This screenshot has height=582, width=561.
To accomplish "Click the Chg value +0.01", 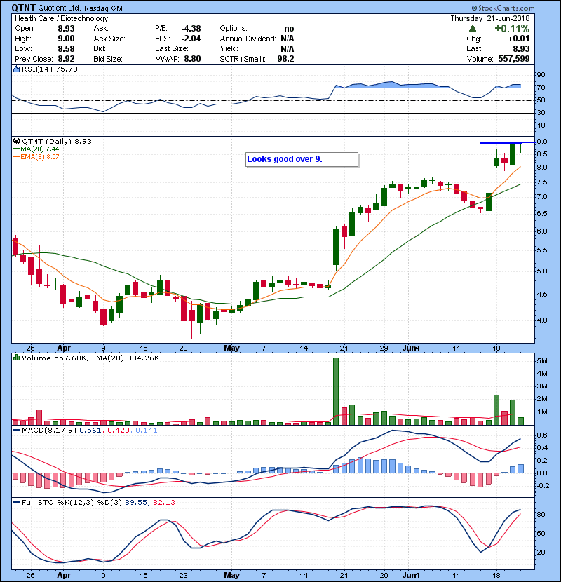I will coord(519,39).
